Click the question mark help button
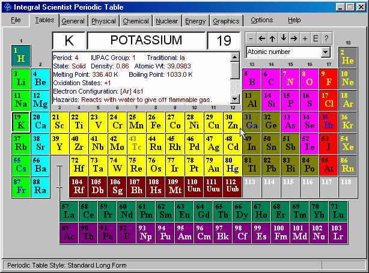 (x=326, y=38)
